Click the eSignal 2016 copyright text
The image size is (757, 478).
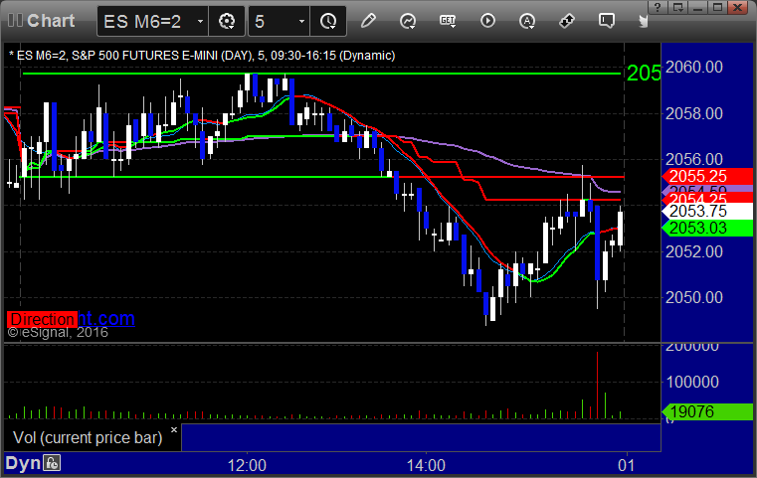pyautogui.click(x=58, y=332)
